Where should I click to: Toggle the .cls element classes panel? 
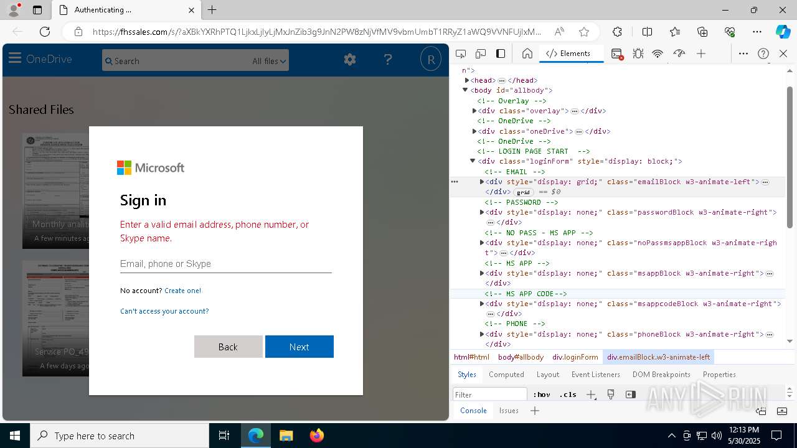tap(568, 394)
